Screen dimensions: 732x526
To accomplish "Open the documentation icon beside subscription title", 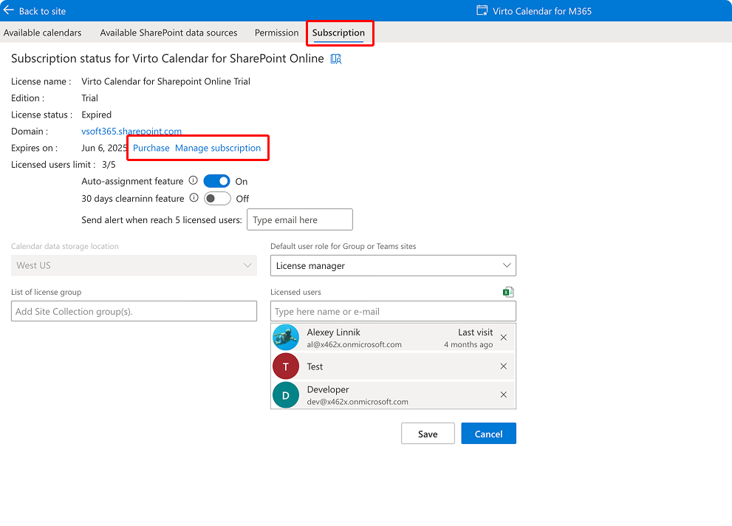I will tap(336, 59).
